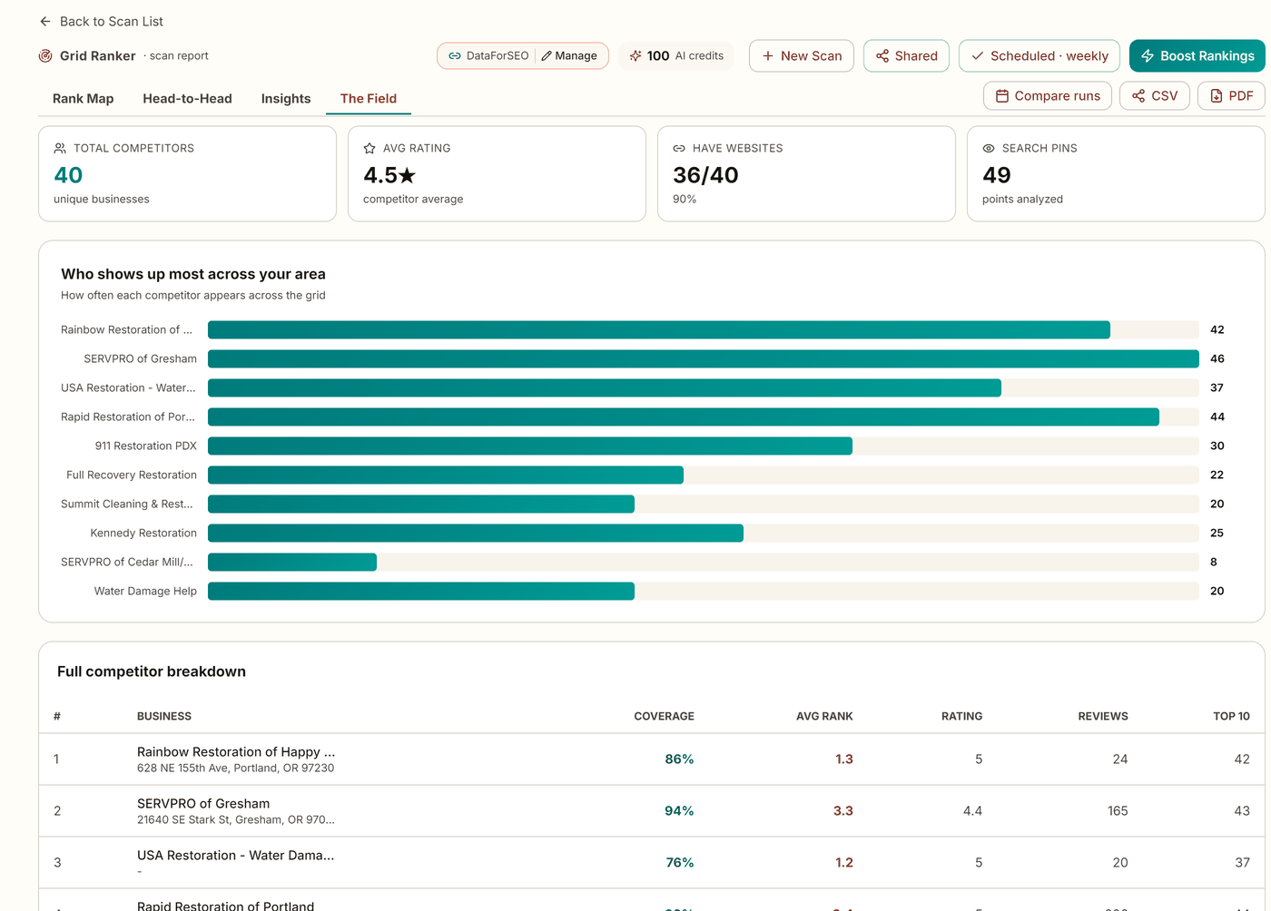Click the 911 Restoration PDX chart bar

coord(530,446)
